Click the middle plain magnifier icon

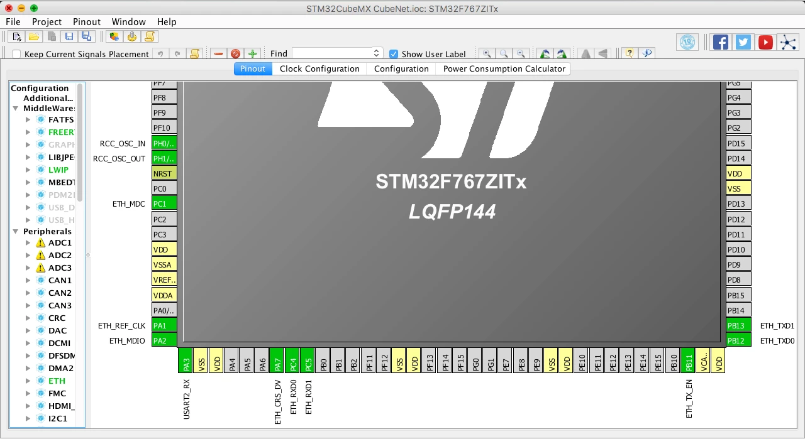point(504,54)
